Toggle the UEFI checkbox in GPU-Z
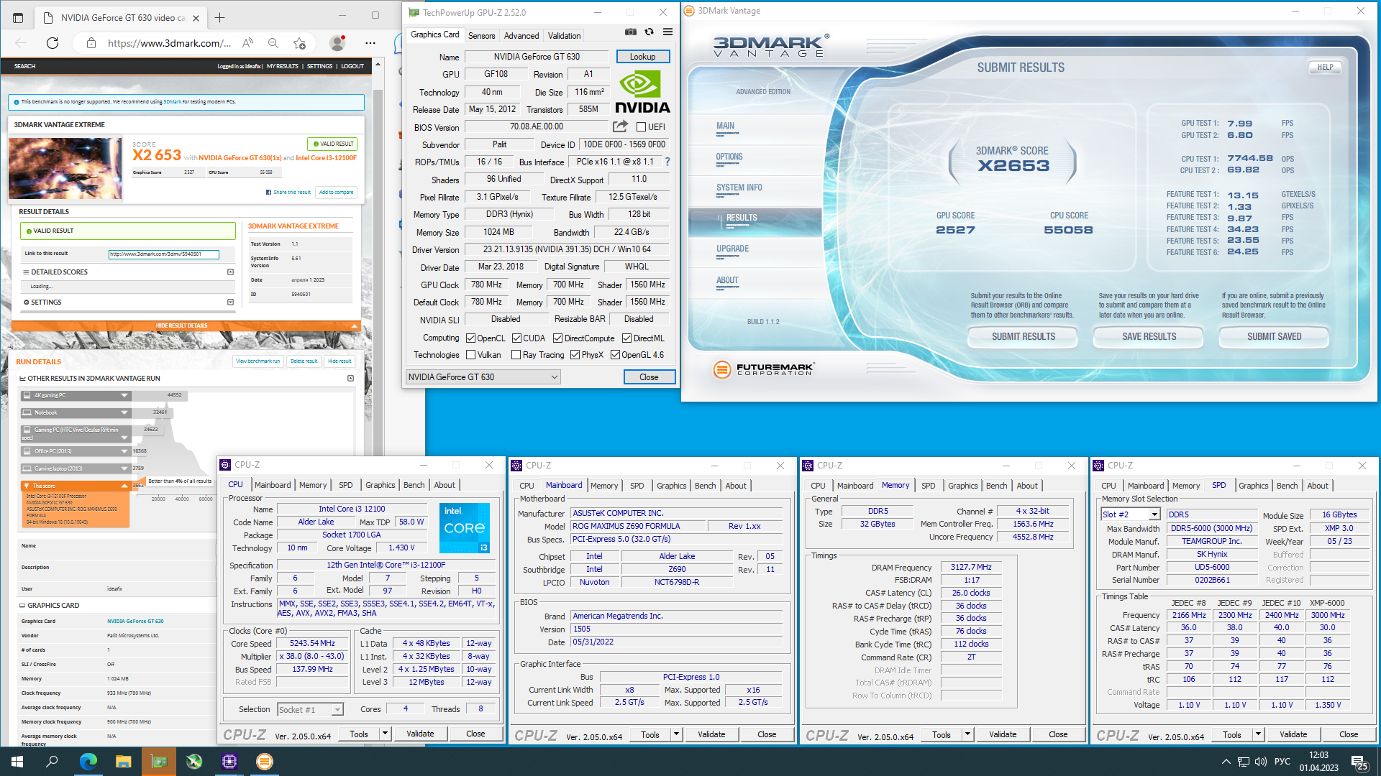The image size is (1381, 776). [641, 127]
